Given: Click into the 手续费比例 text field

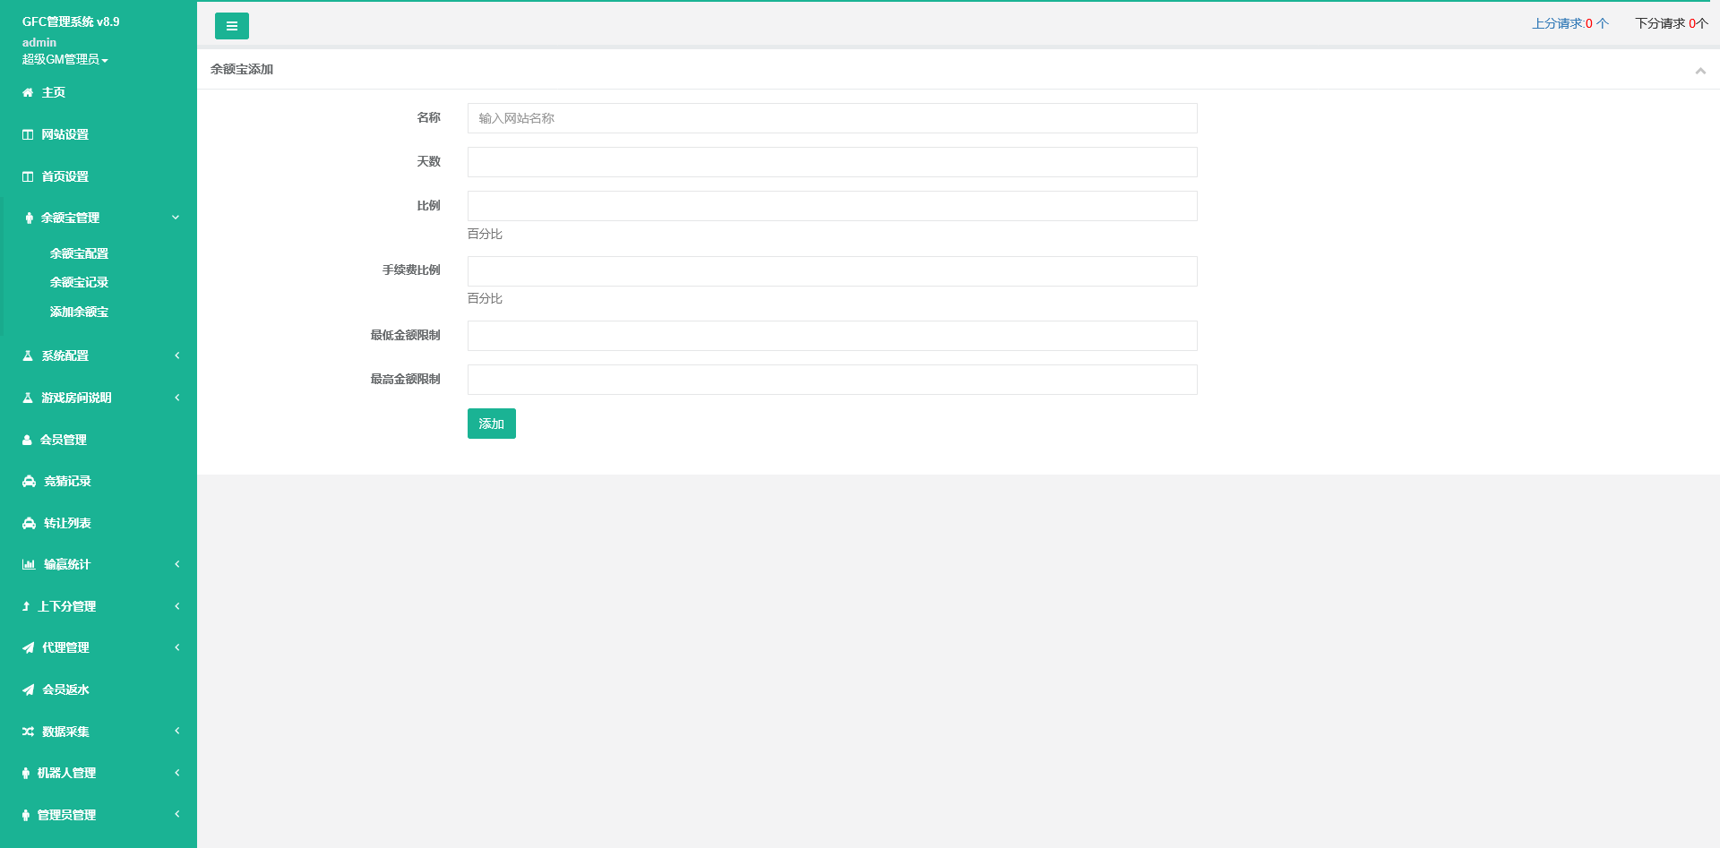Looking at the screenshot, I should point(831,271).
